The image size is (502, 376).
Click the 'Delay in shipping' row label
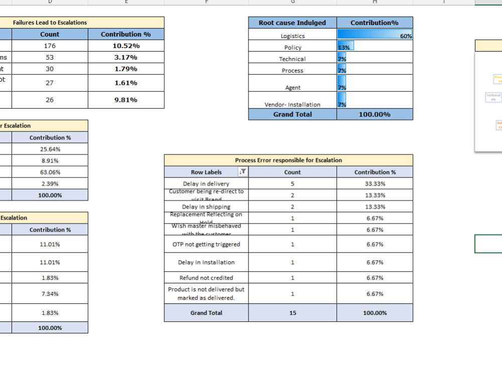[206, 207]
